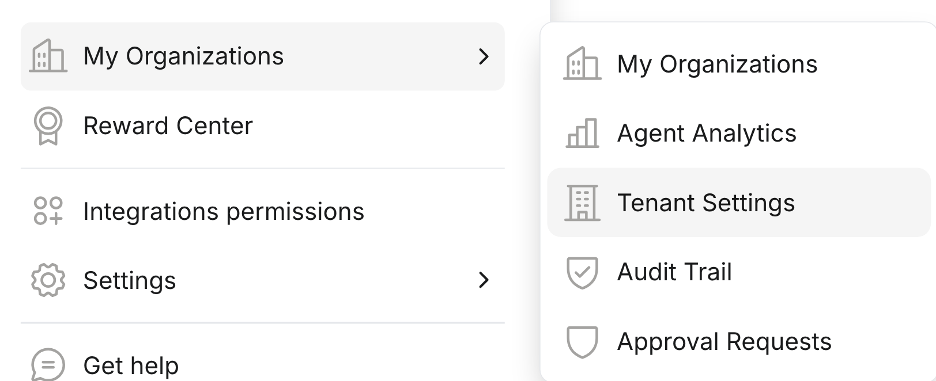This screenshot has height=381, width=936.
Task: Click the Get help chat bubble icon
Action: [48, 365]
